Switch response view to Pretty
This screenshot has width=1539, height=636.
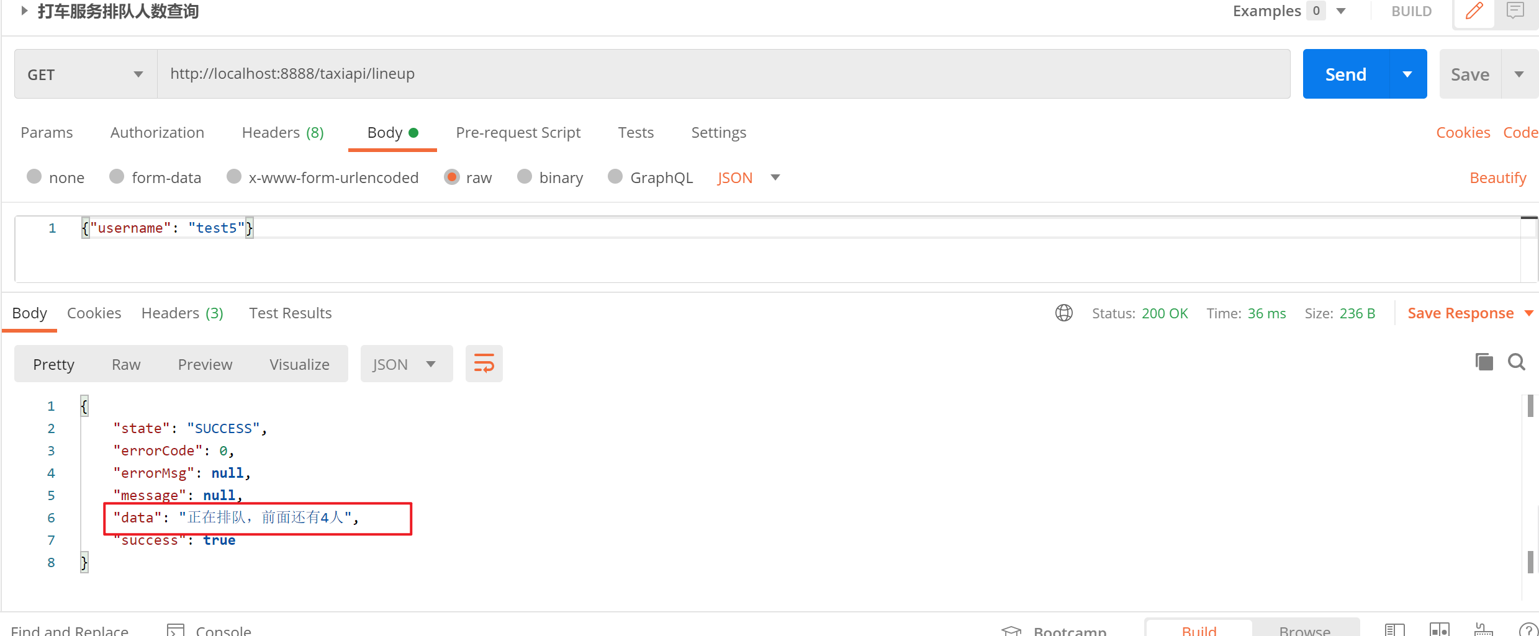[53, 364]
